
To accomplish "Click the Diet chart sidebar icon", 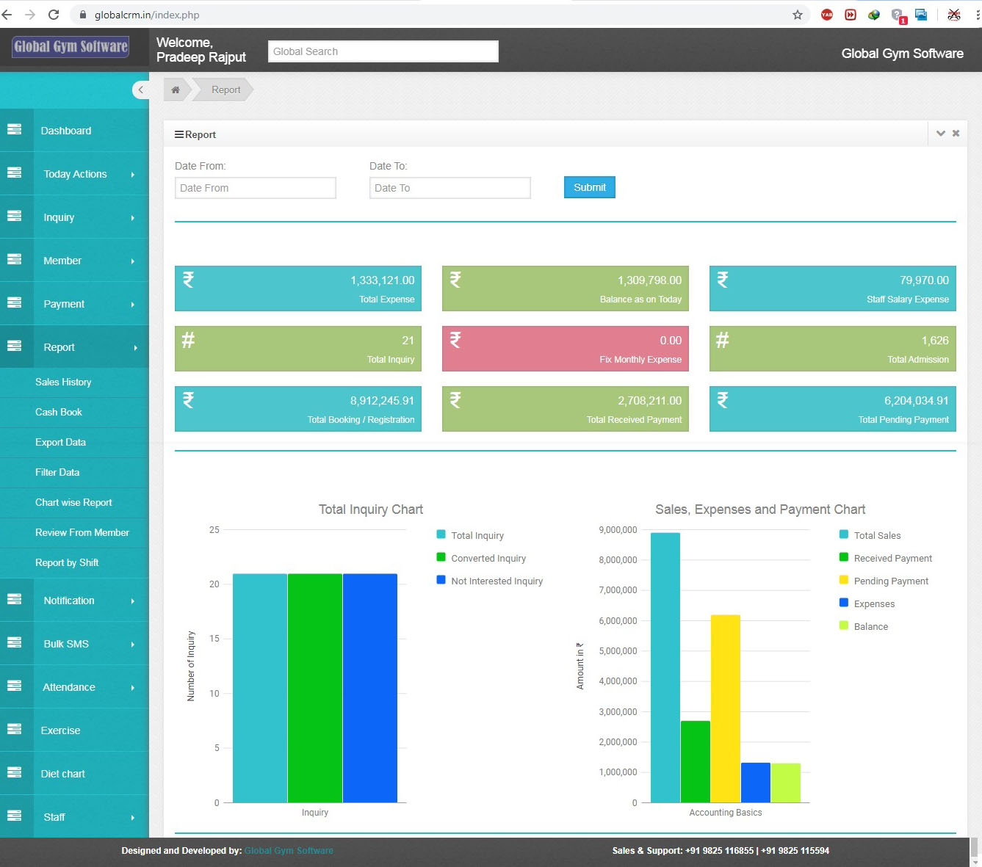I will (15, 773).
